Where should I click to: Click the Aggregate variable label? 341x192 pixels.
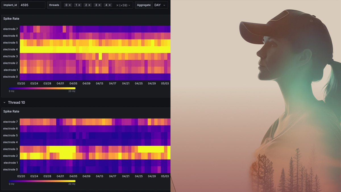pyautogui.click(x=144, y=5)
